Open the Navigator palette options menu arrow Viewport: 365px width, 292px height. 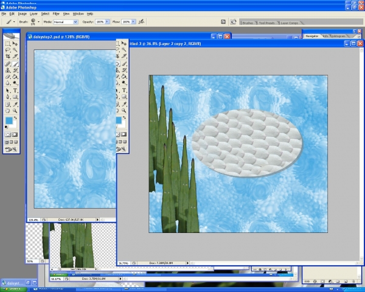pyautogui.click(x=359, y=36)
